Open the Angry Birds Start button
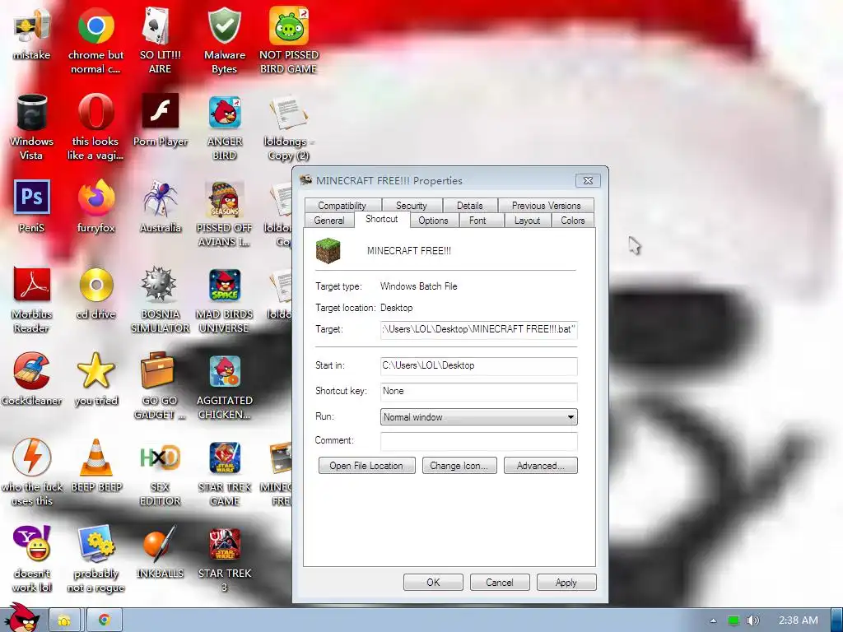 click(x=21, y=618)
